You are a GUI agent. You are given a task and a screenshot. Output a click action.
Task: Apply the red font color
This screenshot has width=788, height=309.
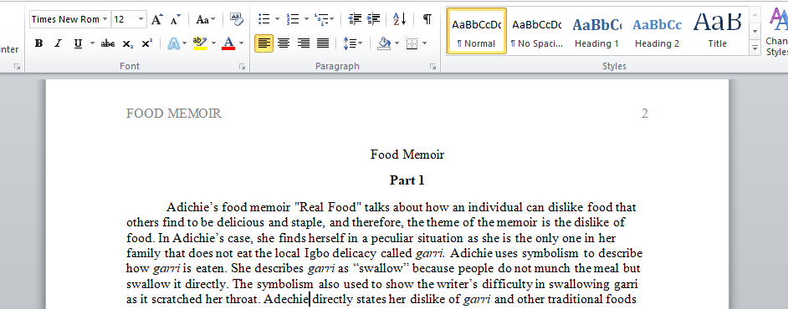228,43
